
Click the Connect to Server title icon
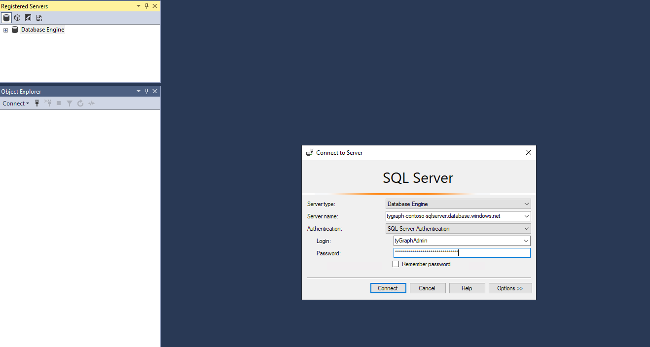click(x=309, y=153)
